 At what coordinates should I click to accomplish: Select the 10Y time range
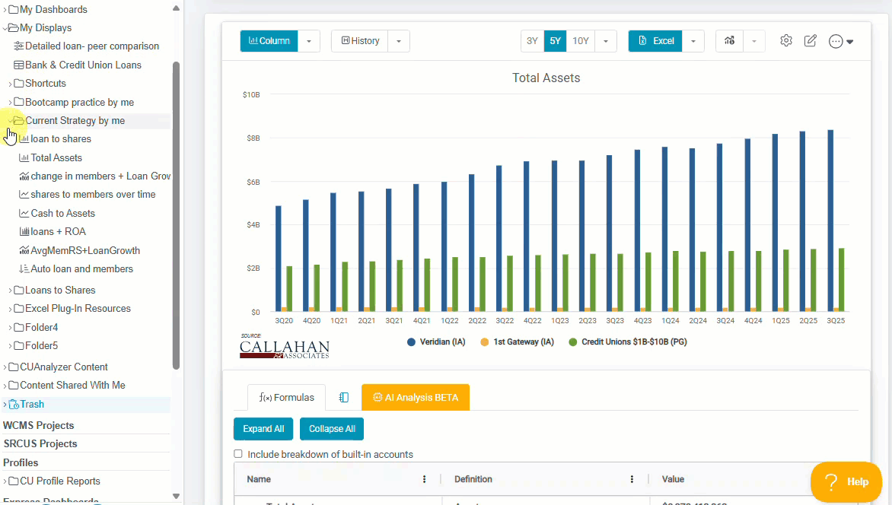tap(581, 41)
